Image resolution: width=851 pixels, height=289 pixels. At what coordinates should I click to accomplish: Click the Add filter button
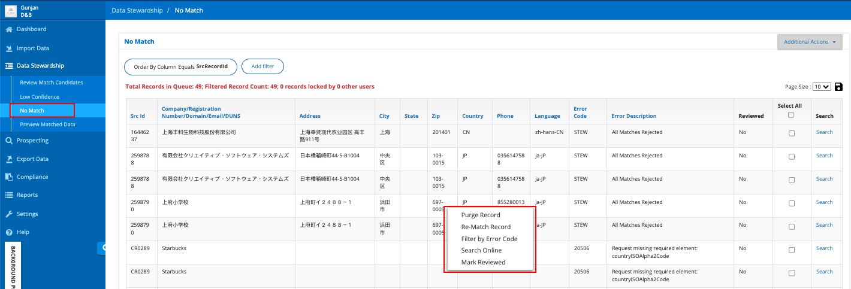point(262,66)
